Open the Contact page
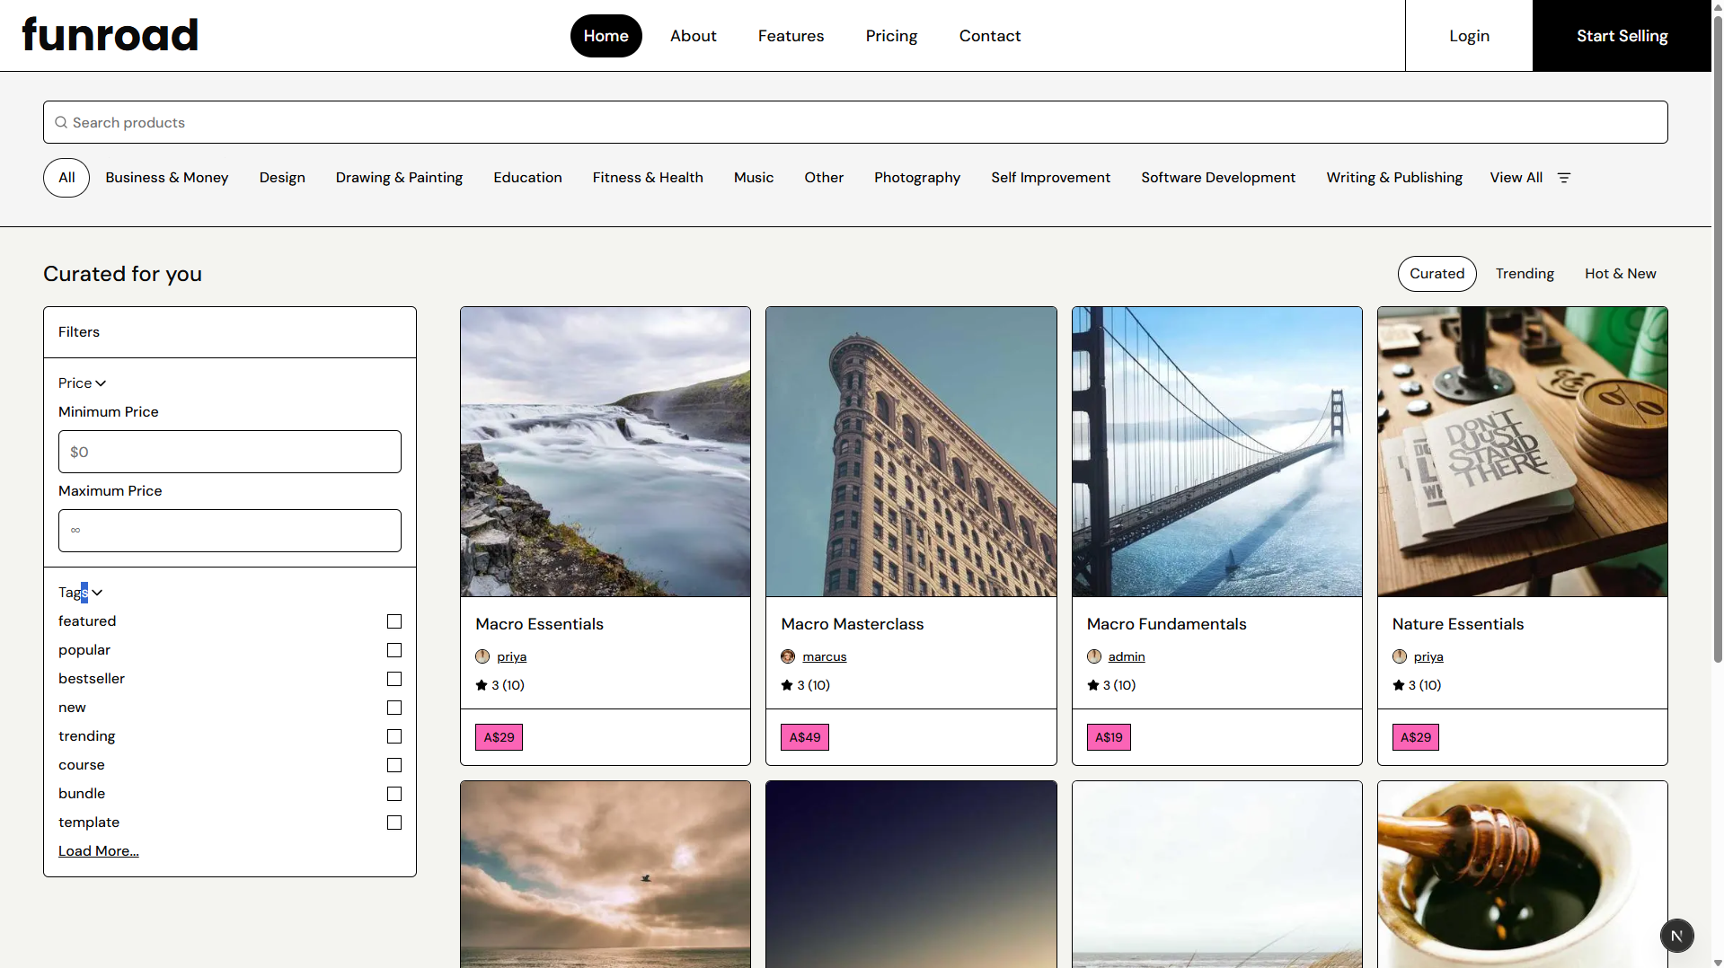Viewport: 1724px width, 968px height. click(989, 36)
